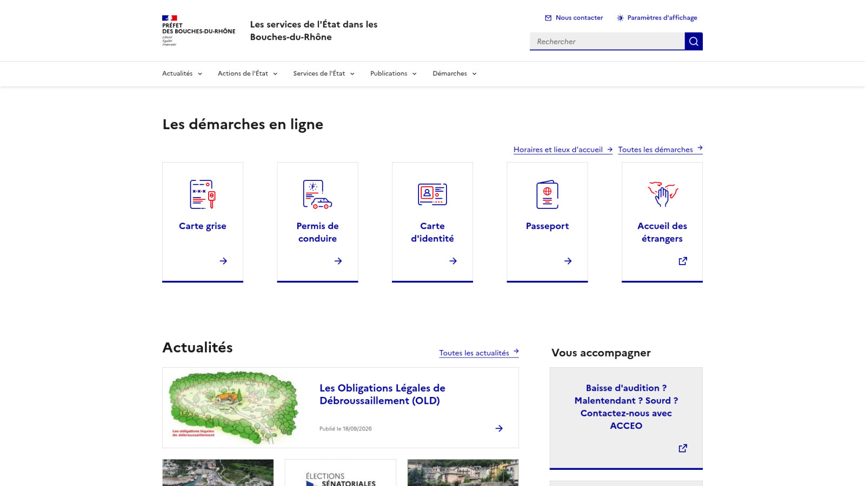Click the arrow on Passeport card
Image resolution: width=865 pixels, height=486 pixels.
click(x=568, y=261)
